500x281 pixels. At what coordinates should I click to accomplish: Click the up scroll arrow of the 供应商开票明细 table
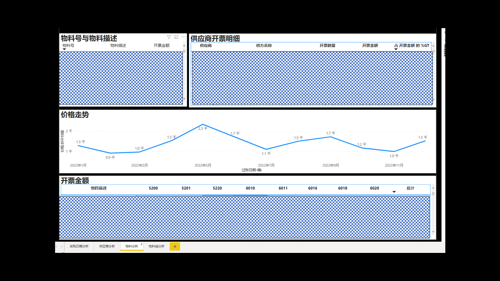[x=433, y=45]
